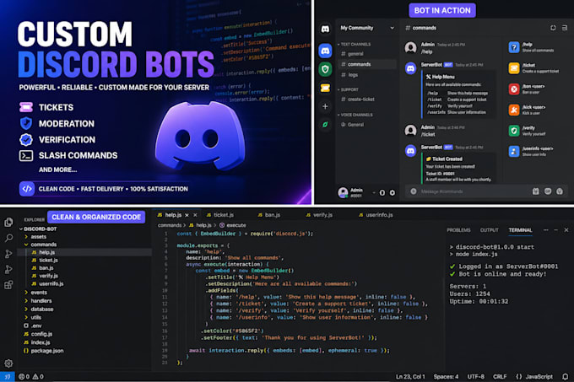Screen dimensions: 574x382
Task: Click the Ticket Created embed in chat
Action: click(x=458, y=169)
